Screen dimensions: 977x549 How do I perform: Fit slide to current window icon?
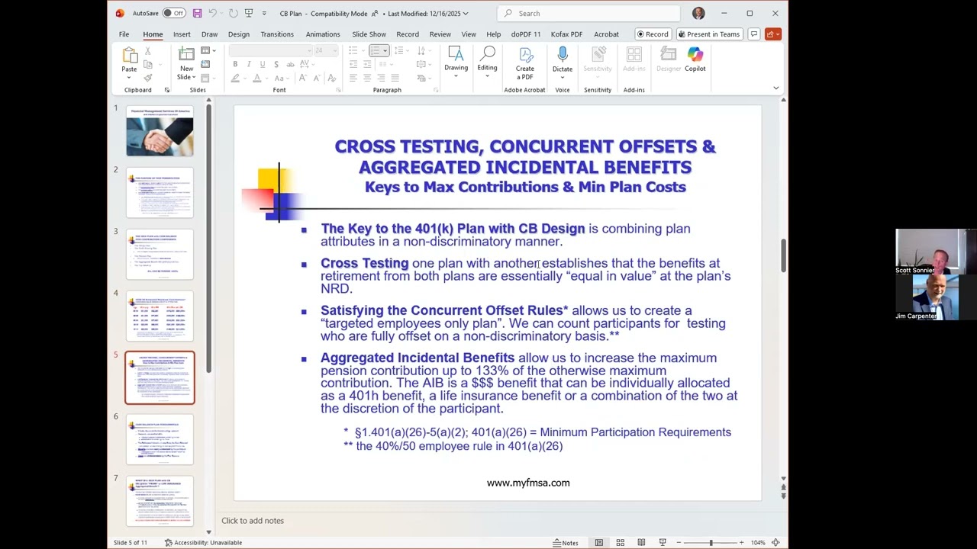(x=775, y=543)
